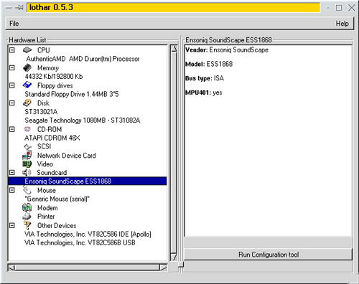Click the window menu dash icon in title bar
Screen dimensions: 359x284
[x=9, y=8]
